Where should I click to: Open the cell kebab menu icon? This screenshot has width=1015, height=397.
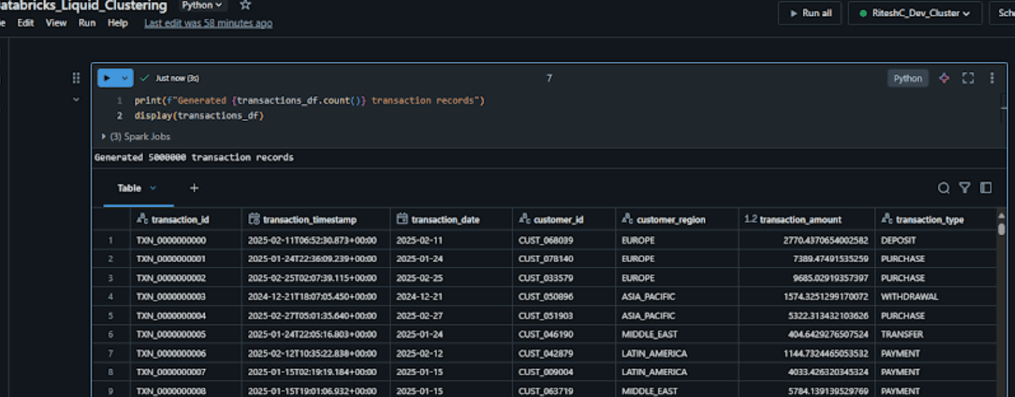(x=992, y=78)
